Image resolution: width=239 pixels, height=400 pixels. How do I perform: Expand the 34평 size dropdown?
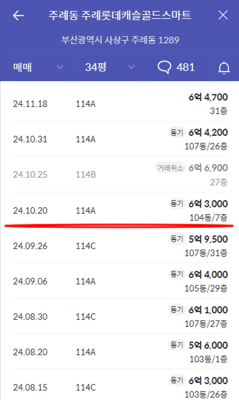(108, 67)
